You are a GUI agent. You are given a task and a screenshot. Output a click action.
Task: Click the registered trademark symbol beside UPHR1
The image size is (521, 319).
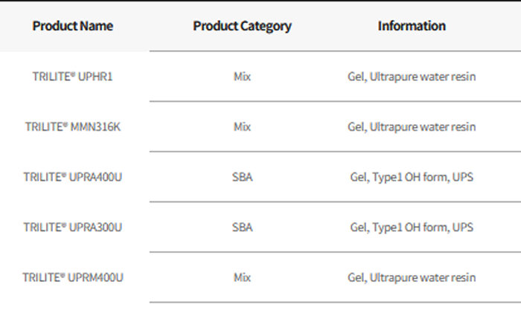click(x=71, y=74)
